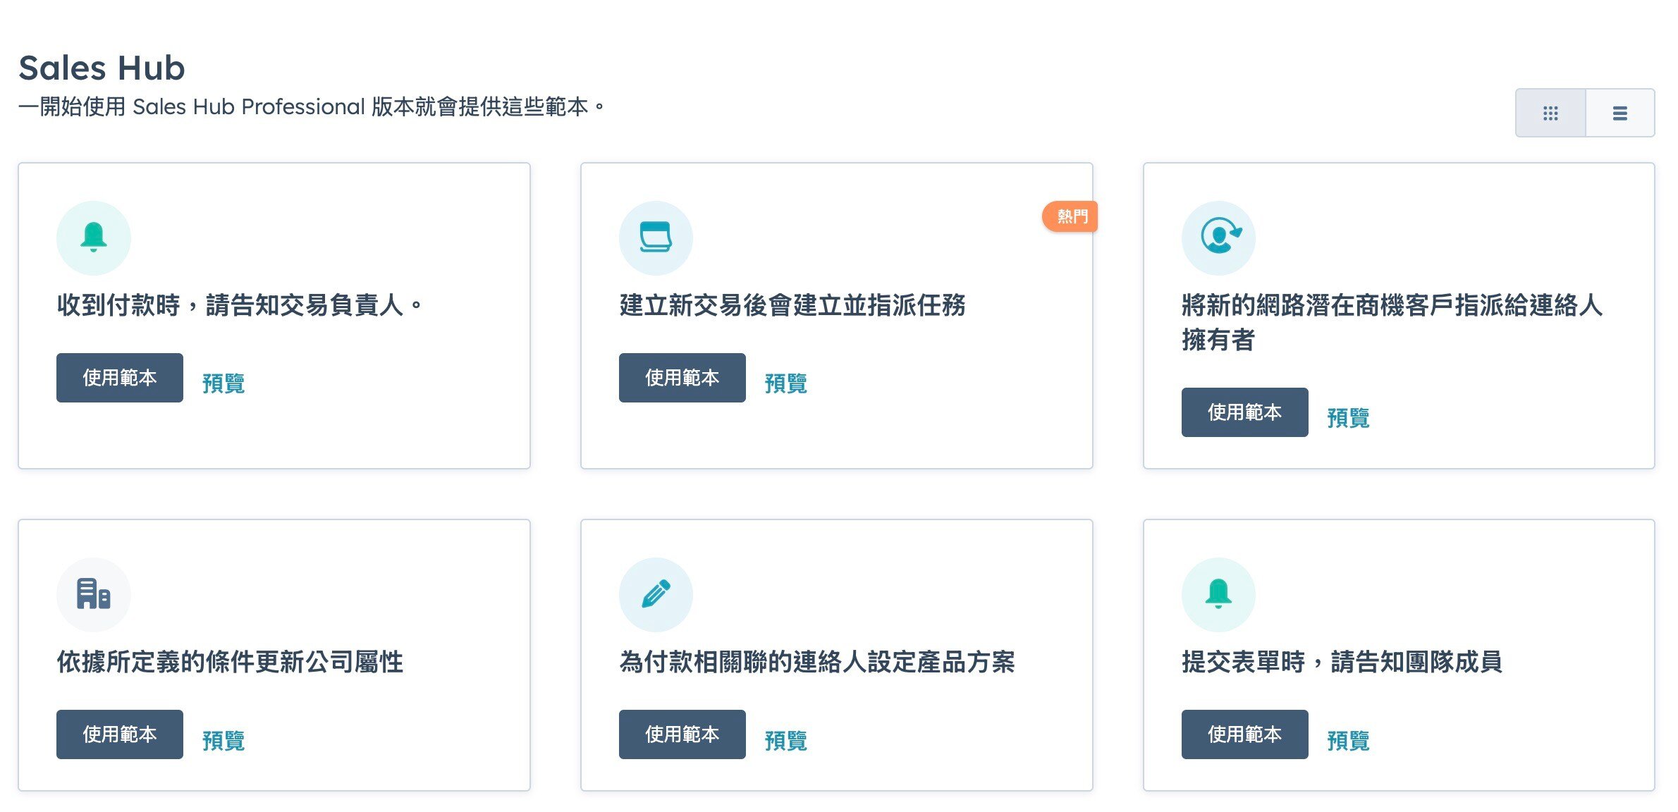Image resolution: width=1678 pixels, height=812 pixels.
Task: Use the payment notification template 使用範本
Action: (118, 378)
